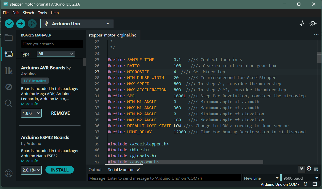The height and width of the screenshot is (189, 322).
Task: Click the #define MICROSTEP code line
Action: [x=166, y=72]
